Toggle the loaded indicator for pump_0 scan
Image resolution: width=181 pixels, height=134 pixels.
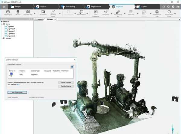6,29
